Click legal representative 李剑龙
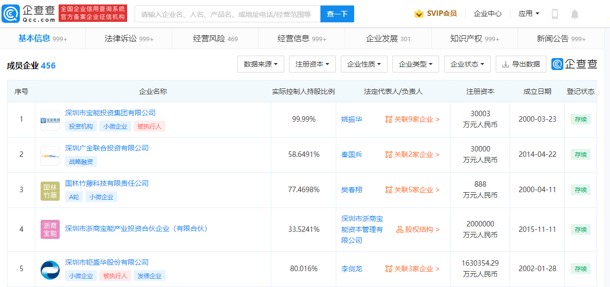Image resolution: width=610 pixels, height=287 pixels. click(x=352, y=269)
